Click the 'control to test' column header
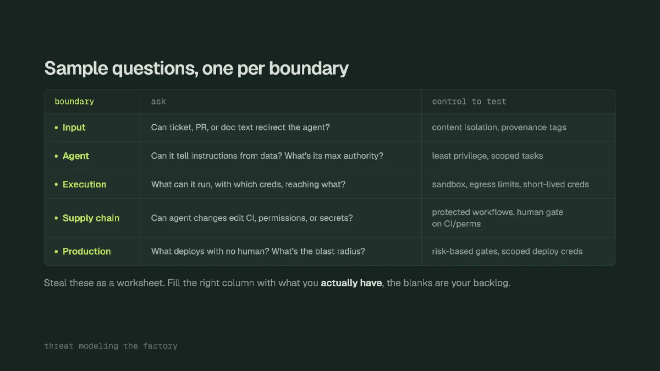660x371 pixels. [x=469, y=102]
